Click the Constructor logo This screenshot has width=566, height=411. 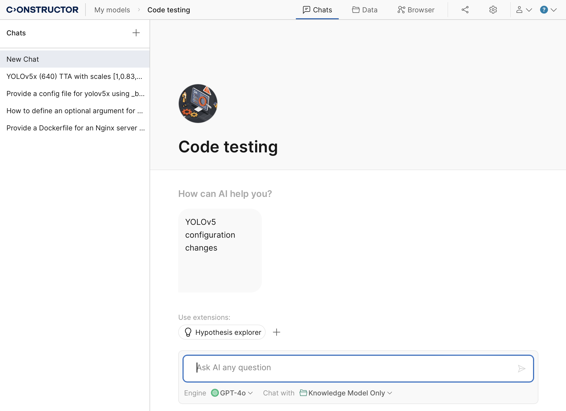(x=42, y=10)
